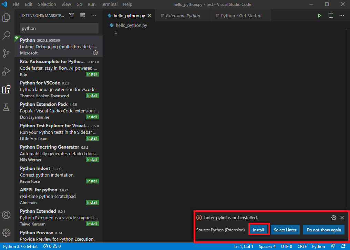Change Spaces: 4 indentation setting
The width and height of the screenshot is (350, 250).
267,247
